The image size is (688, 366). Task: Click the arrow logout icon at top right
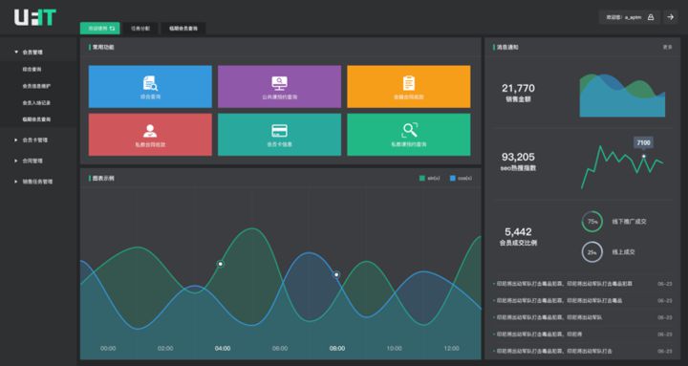tap(670, 17)
